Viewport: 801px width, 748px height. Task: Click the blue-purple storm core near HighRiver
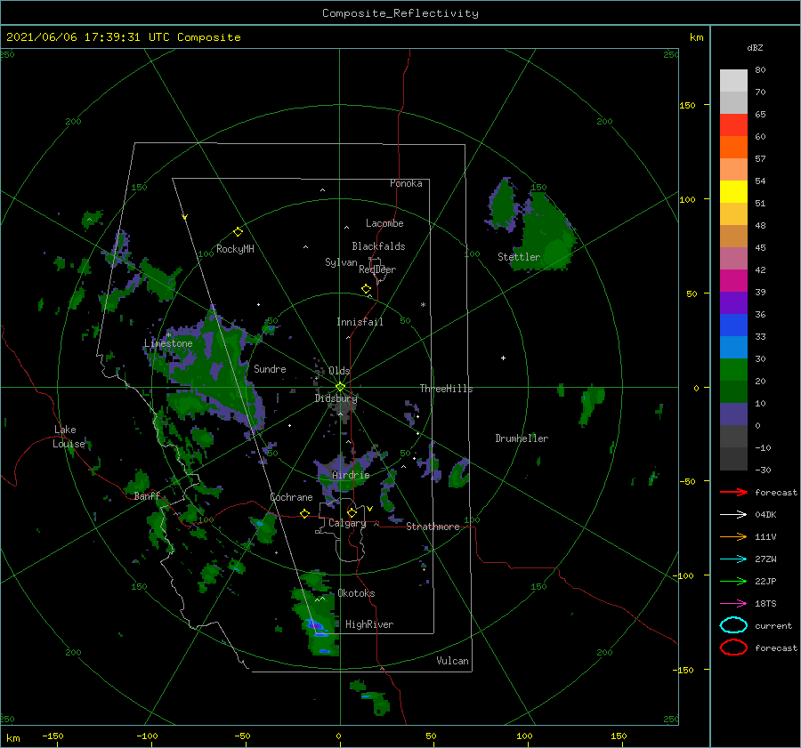pos(315,625)
